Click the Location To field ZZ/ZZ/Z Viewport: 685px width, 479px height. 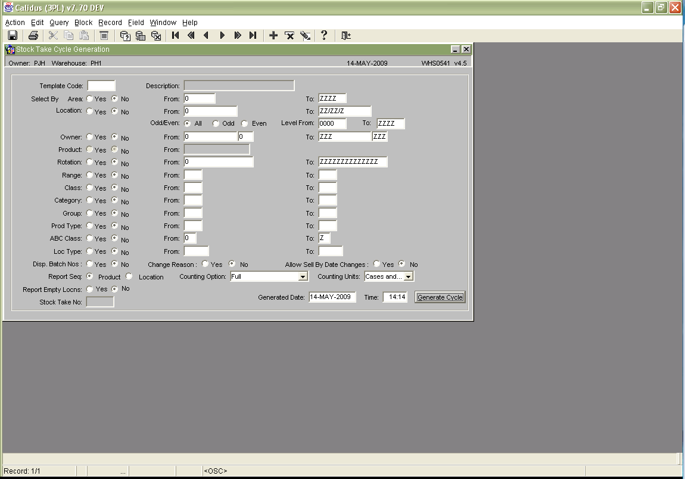click(x=345, y=111)
